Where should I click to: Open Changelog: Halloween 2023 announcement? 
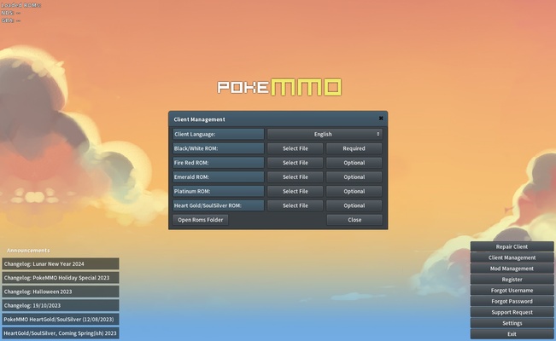[x=61, y=292]
